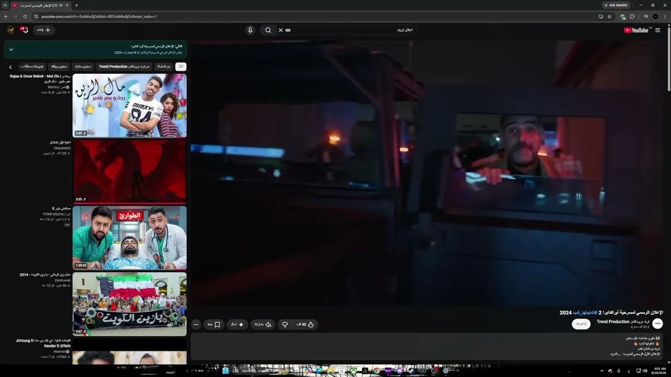Viewport: 671px width, 377px height.
Task: Click the taskbar volume speaker icon
Action: pos(645,371)
